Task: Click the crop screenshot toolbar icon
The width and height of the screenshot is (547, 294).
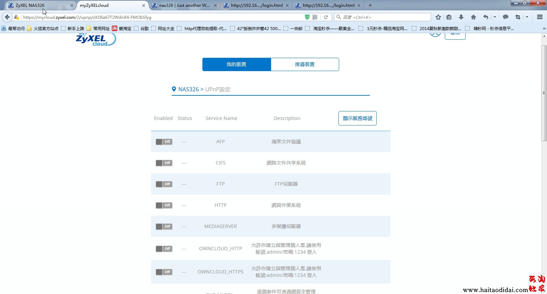Action: pos(518,17)
